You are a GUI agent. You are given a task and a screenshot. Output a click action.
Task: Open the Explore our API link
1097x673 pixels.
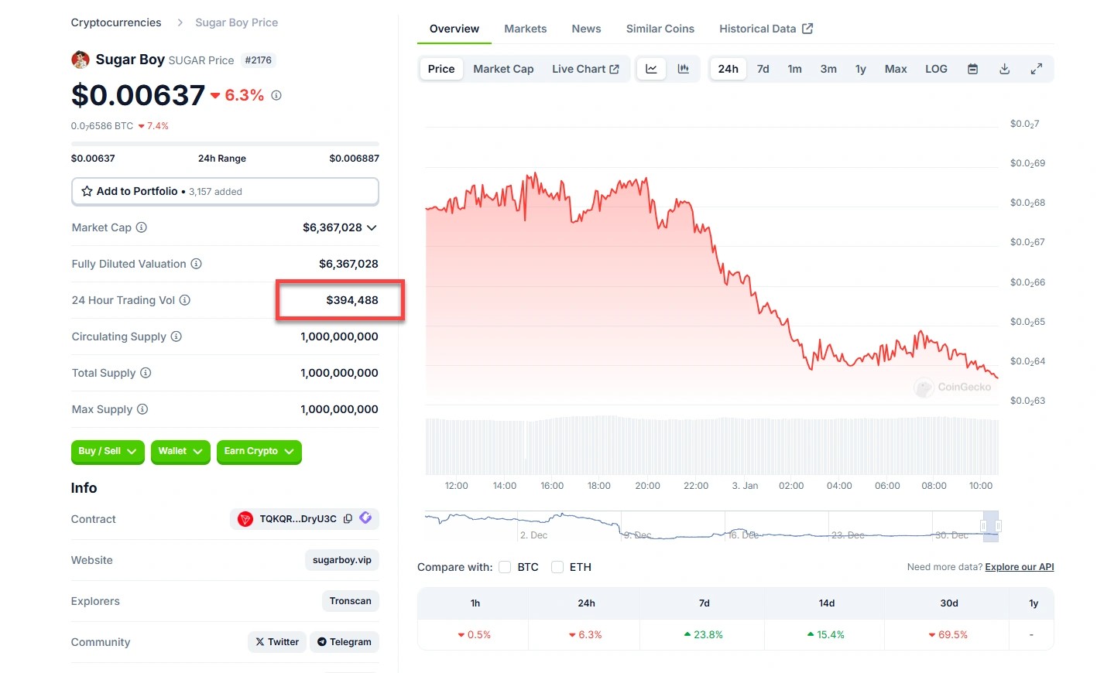click(1019, 567)
